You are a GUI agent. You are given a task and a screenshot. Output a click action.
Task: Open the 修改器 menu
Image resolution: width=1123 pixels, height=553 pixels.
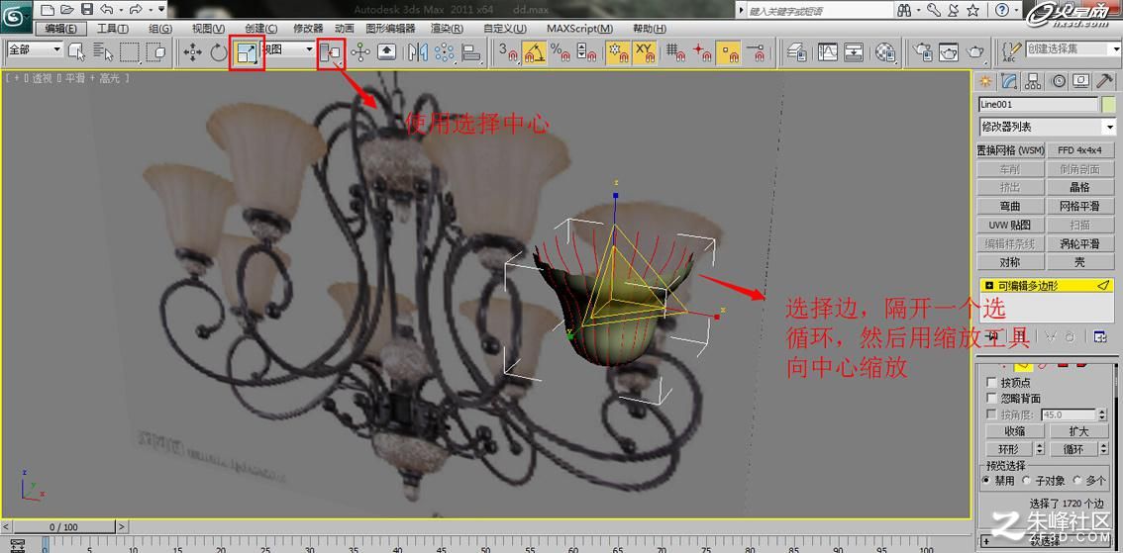click(308, 29)
